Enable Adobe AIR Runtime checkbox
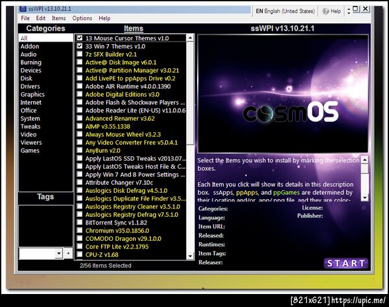This screenshot has width=389, height=307. [79, 86]
